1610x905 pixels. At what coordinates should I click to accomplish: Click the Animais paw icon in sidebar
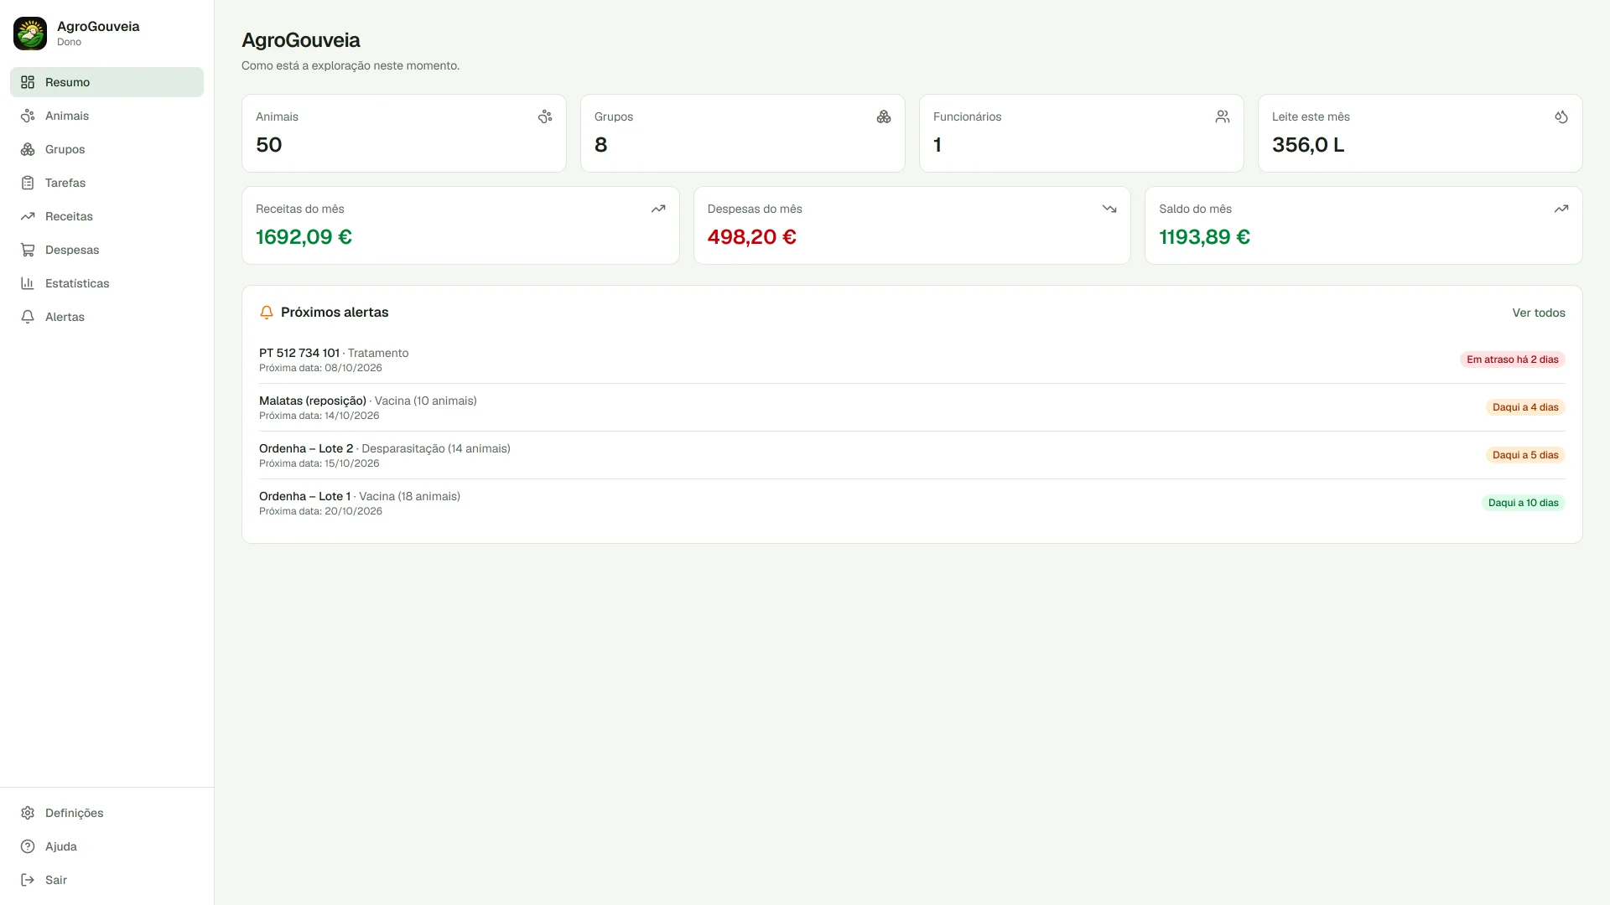coord(28,116)
